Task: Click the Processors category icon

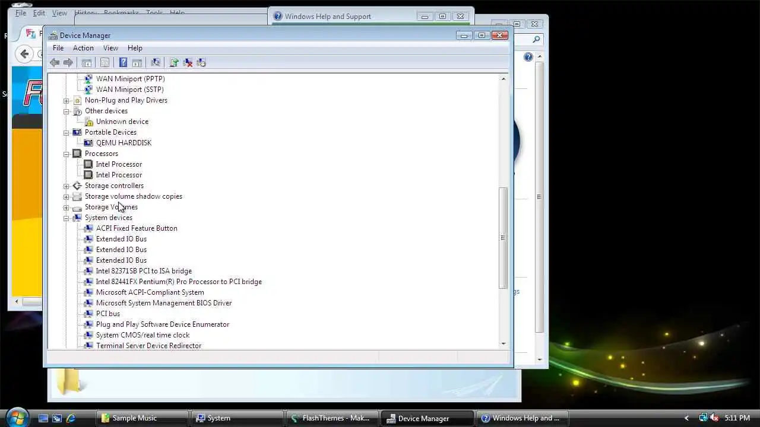Action: (77, 154)
